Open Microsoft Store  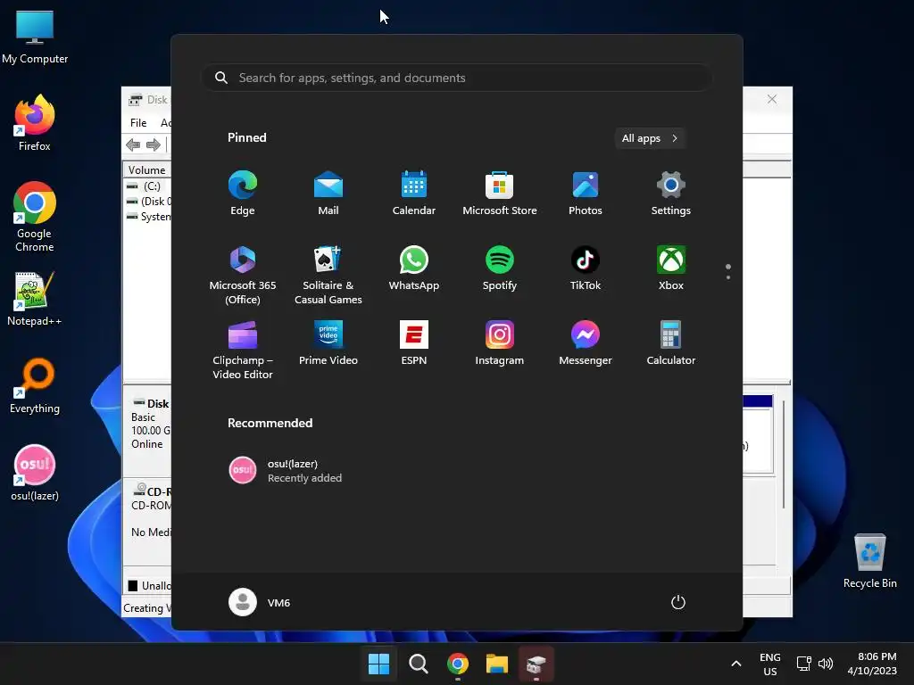tap(500, 194)
